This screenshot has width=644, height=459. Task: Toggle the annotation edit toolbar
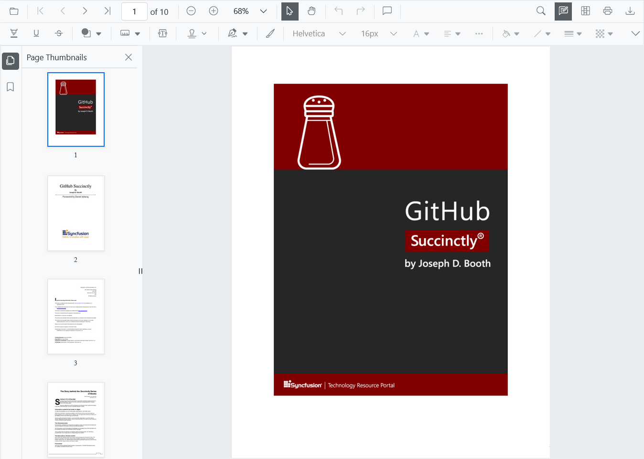563,11
